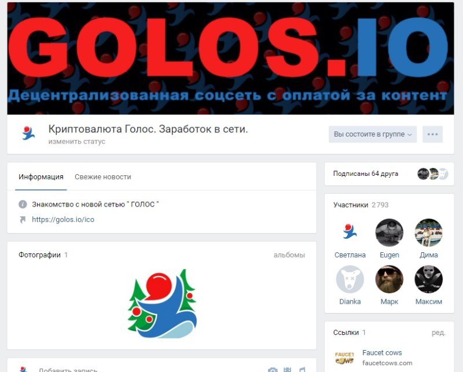Click 'изменить статус' under the group name
The width and height of the screenshot is (463, 372).
click(77, 141)
